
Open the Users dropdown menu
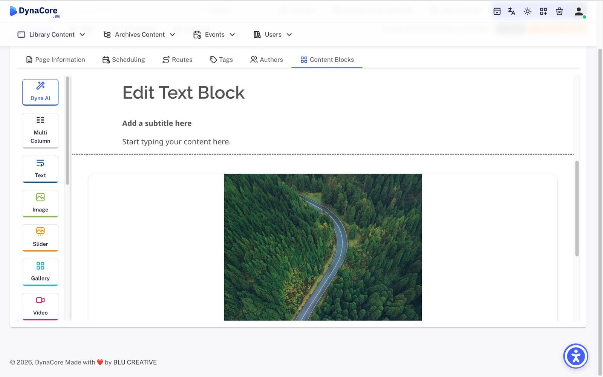coord(272,35)
